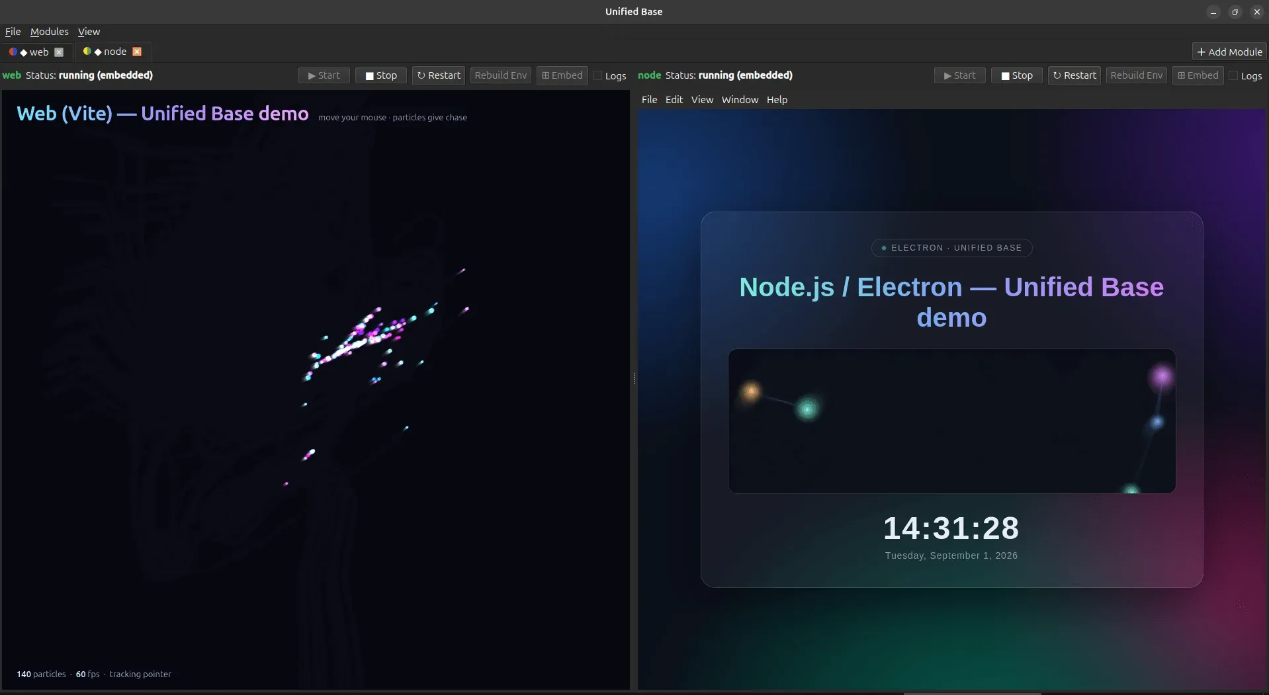
Task: Open File menu inside the node panel
Action: 649,99
